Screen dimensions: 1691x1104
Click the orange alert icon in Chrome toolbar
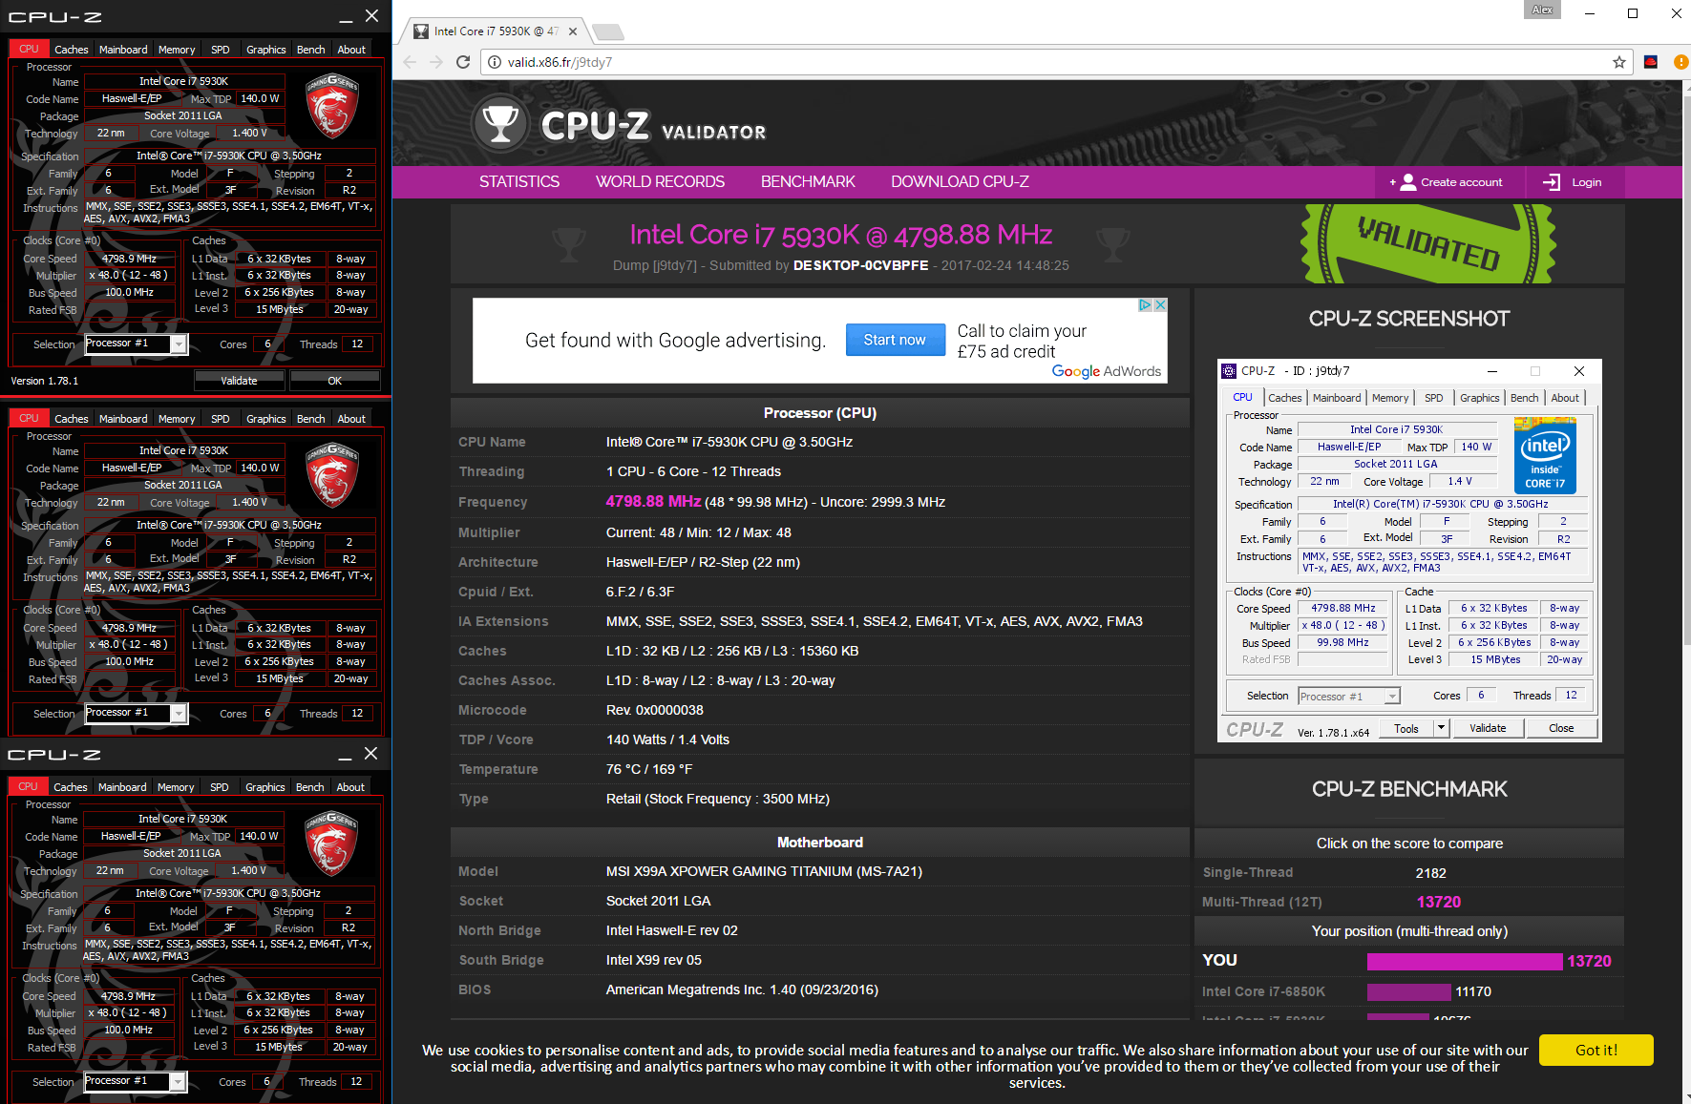click(1680, 62)
